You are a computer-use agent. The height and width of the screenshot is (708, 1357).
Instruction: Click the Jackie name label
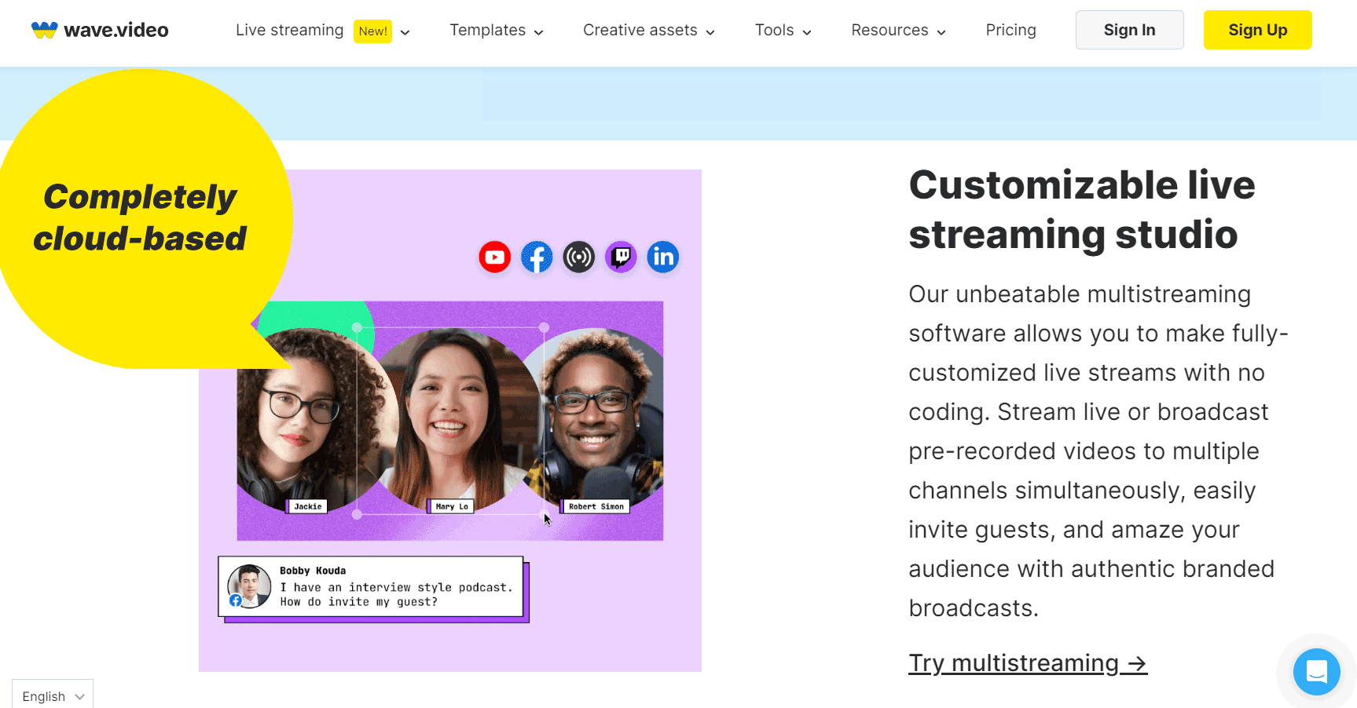(x=307, y=506)
